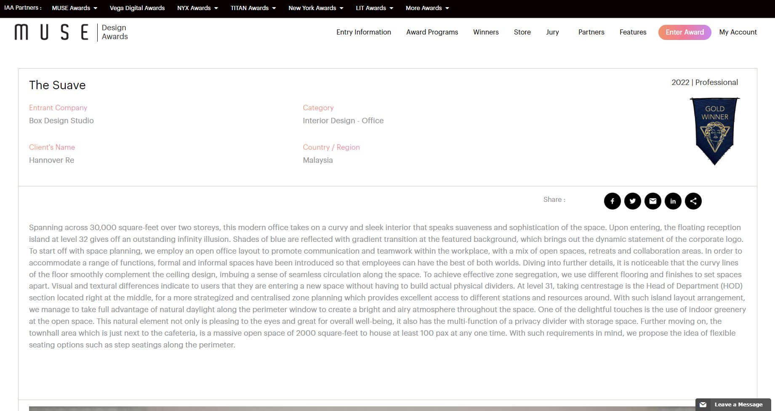Share entry on Twitter icon
The height and width of the screenshot is (411, 775).
(632, 201)
